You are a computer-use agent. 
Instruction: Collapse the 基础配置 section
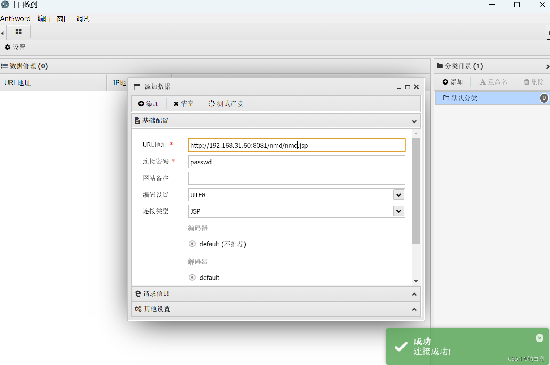pyautogui.click(x=414, y=121)
